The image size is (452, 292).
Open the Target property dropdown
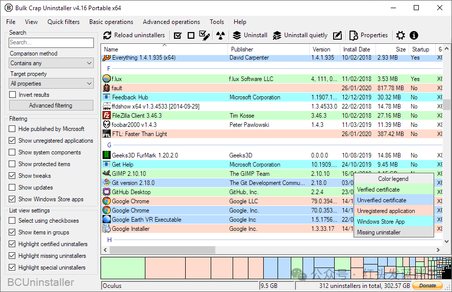52,84
